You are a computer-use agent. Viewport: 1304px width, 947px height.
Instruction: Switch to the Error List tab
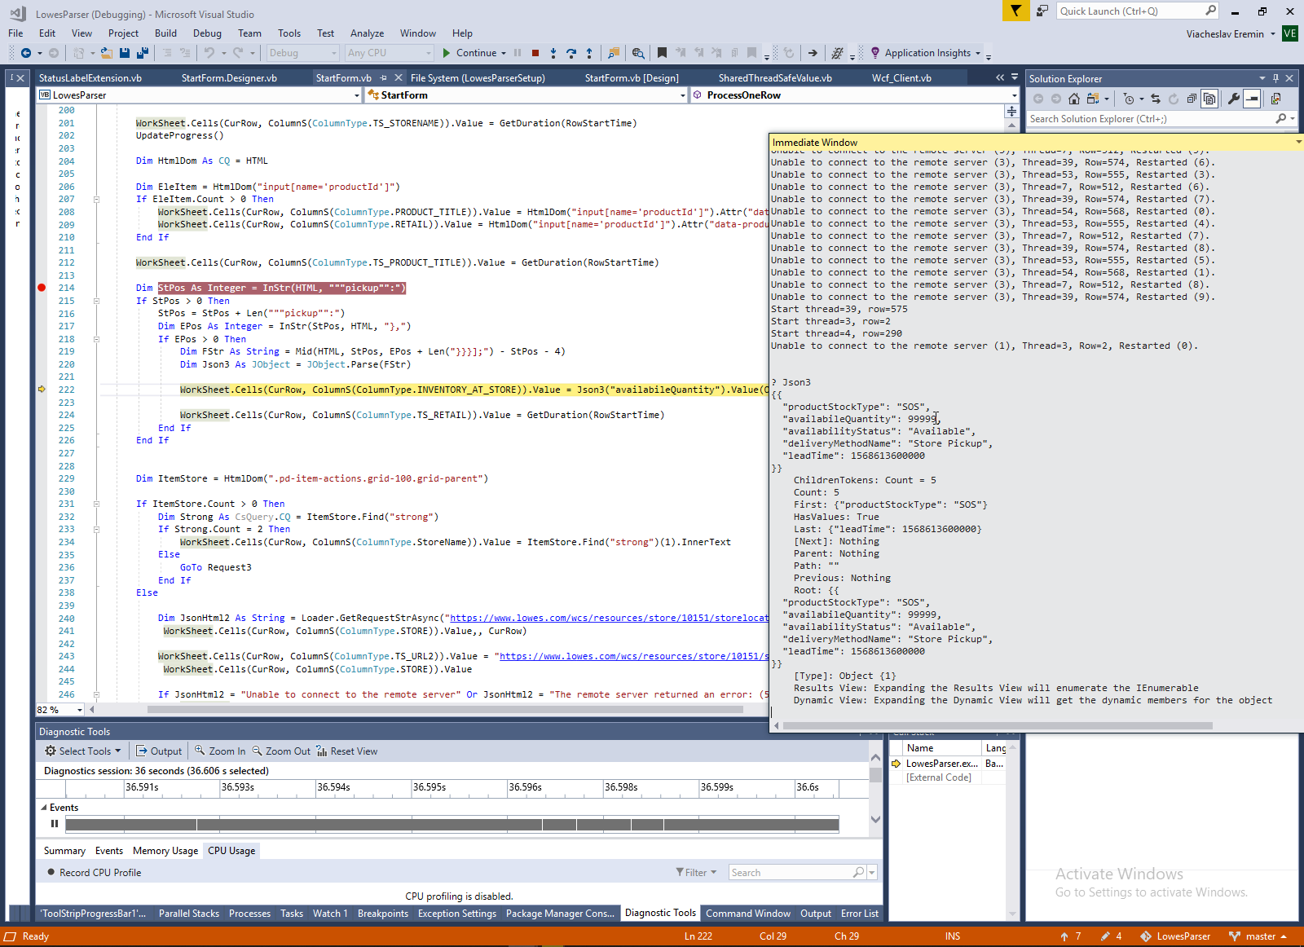[x=860, y=914]
